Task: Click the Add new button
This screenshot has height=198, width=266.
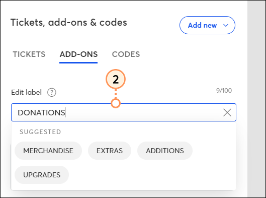Action: click(x=207, y=25)
